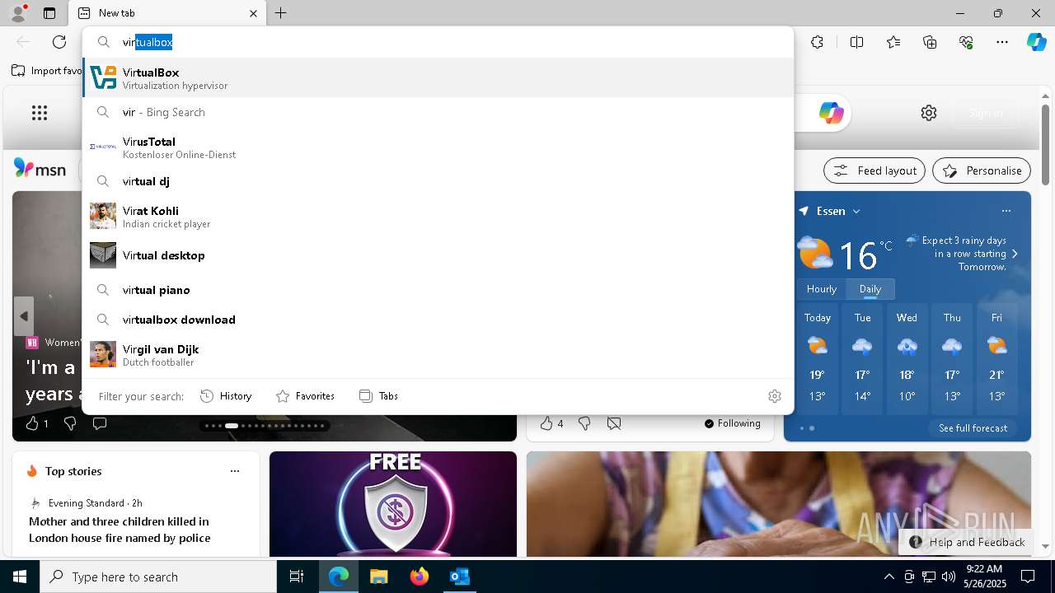Filter search by History
Image resolution: width=1055 pixels, height=593 pixels.
pos(226,396)
